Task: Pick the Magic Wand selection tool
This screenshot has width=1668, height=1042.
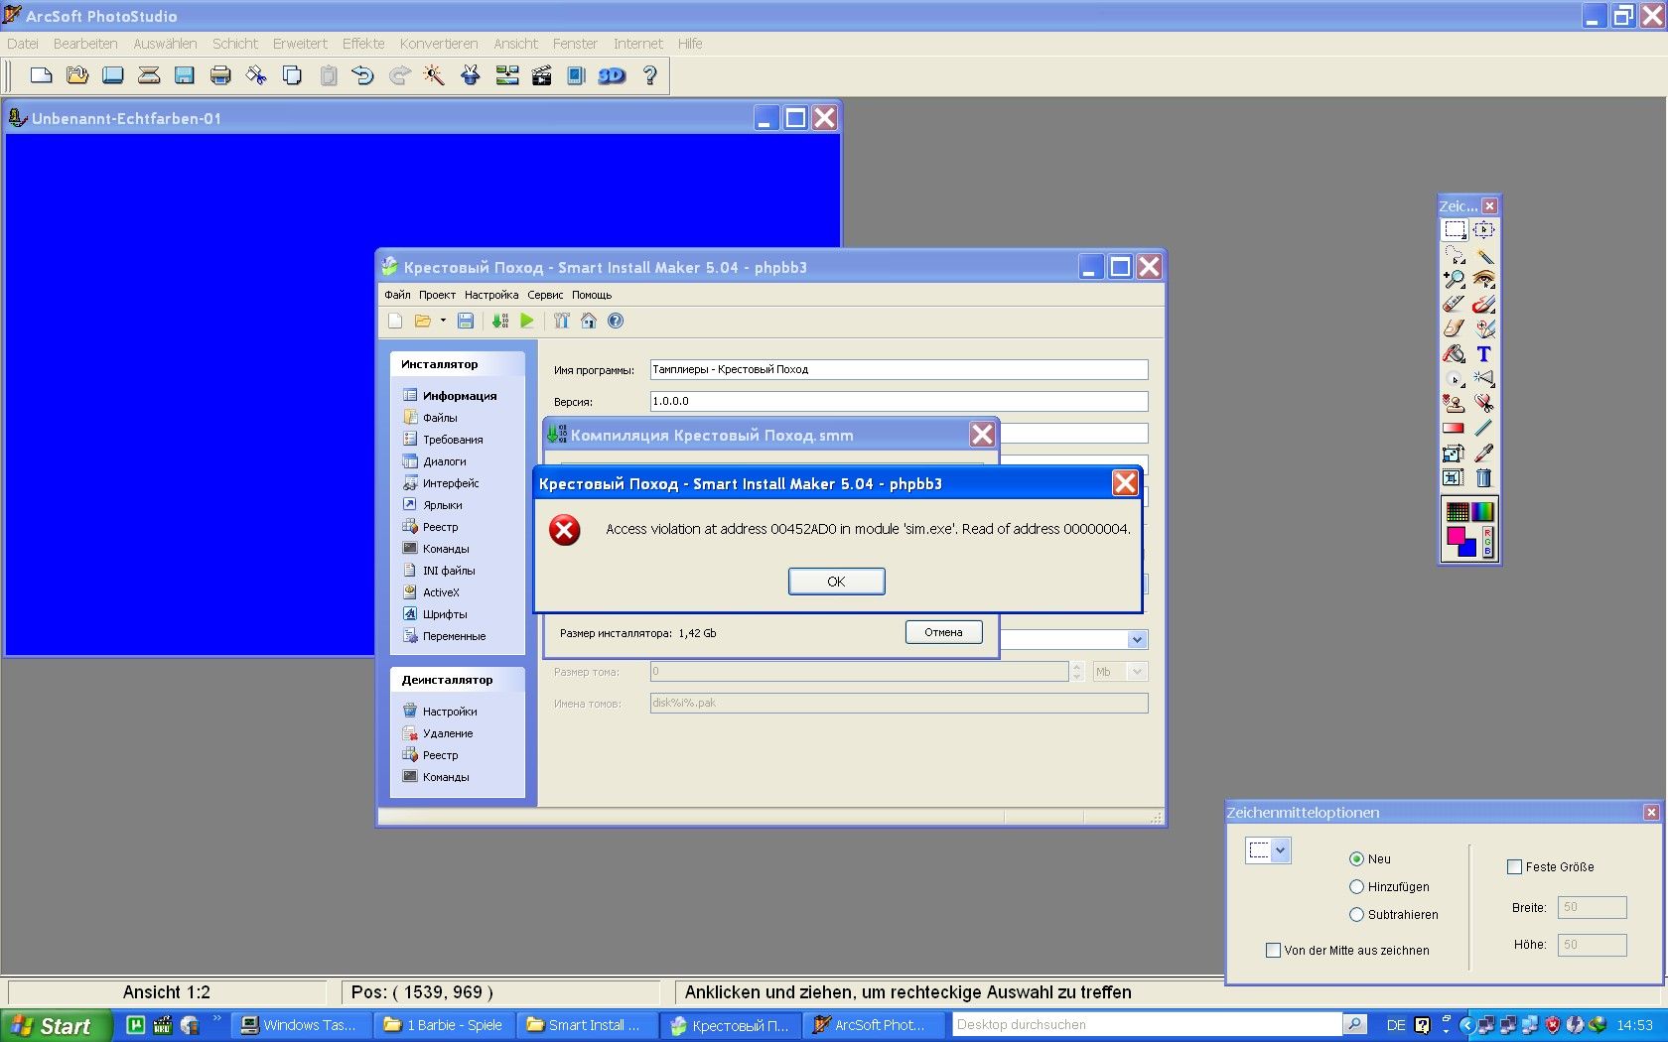Action: pyautogui.click(x=1483, y=255)
